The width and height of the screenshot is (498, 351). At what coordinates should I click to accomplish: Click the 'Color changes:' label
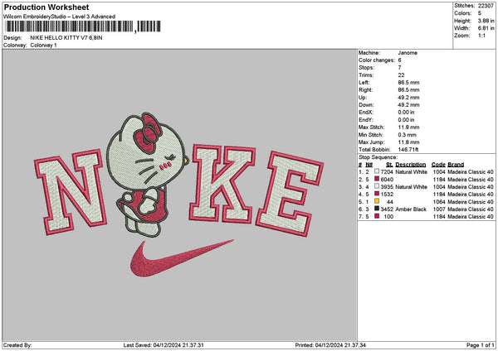click(377, 60)
